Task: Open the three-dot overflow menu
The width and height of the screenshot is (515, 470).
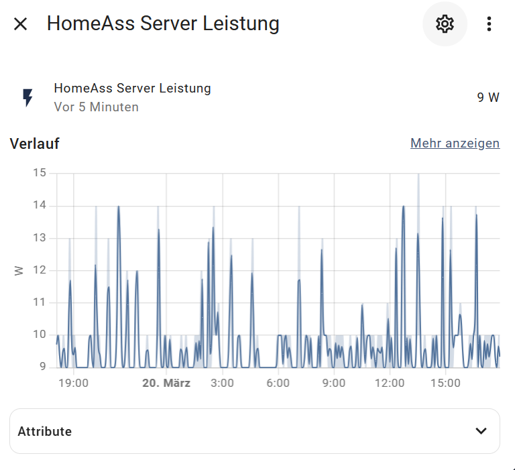Action: pyautogui.click(x=489, y=24)
